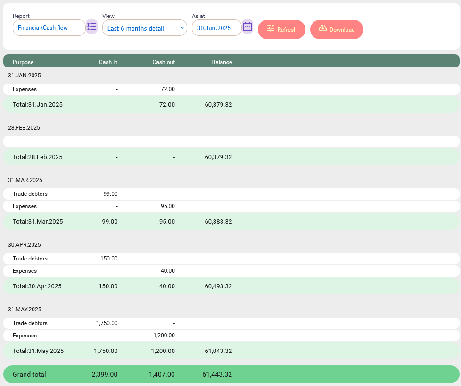Click the As at date field

pyautogui.click(x=217, y=28)
